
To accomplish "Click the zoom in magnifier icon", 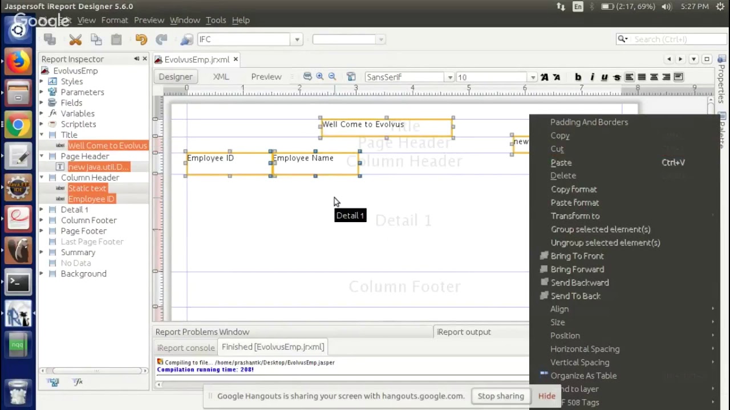I will click(320, 77).
